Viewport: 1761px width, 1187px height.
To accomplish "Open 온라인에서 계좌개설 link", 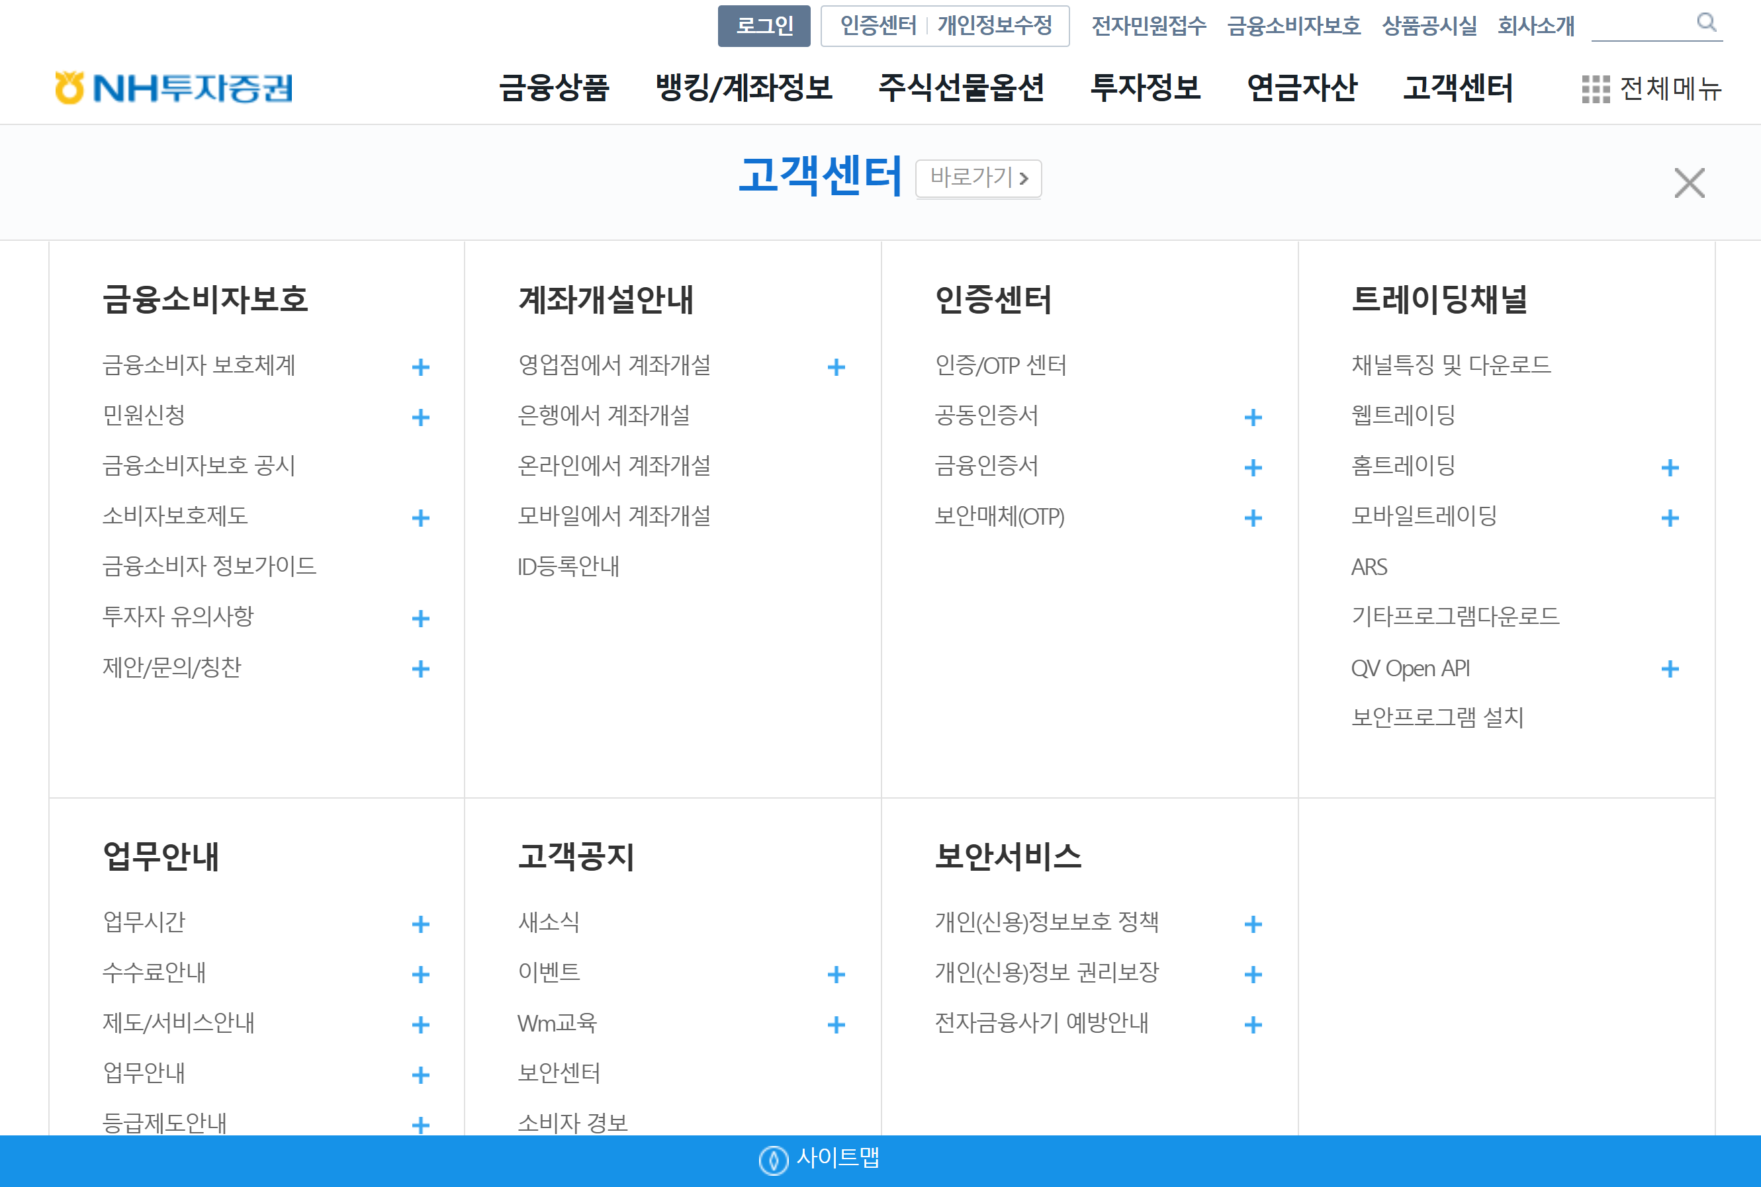I will [613, 466].
